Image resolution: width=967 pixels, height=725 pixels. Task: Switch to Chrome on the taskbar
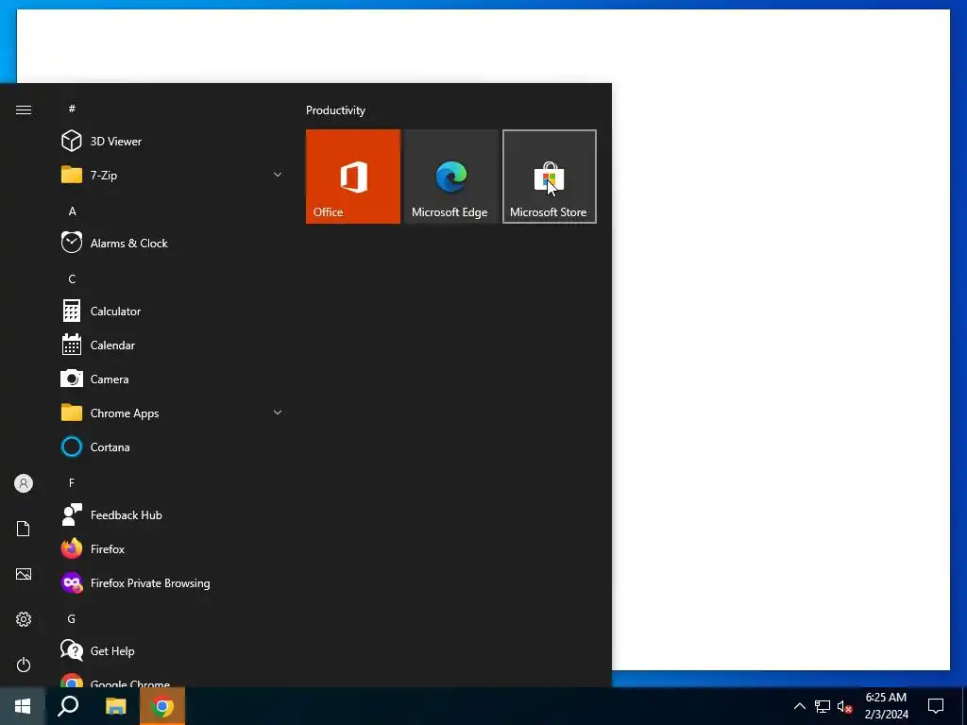click(x=162, y=706)
